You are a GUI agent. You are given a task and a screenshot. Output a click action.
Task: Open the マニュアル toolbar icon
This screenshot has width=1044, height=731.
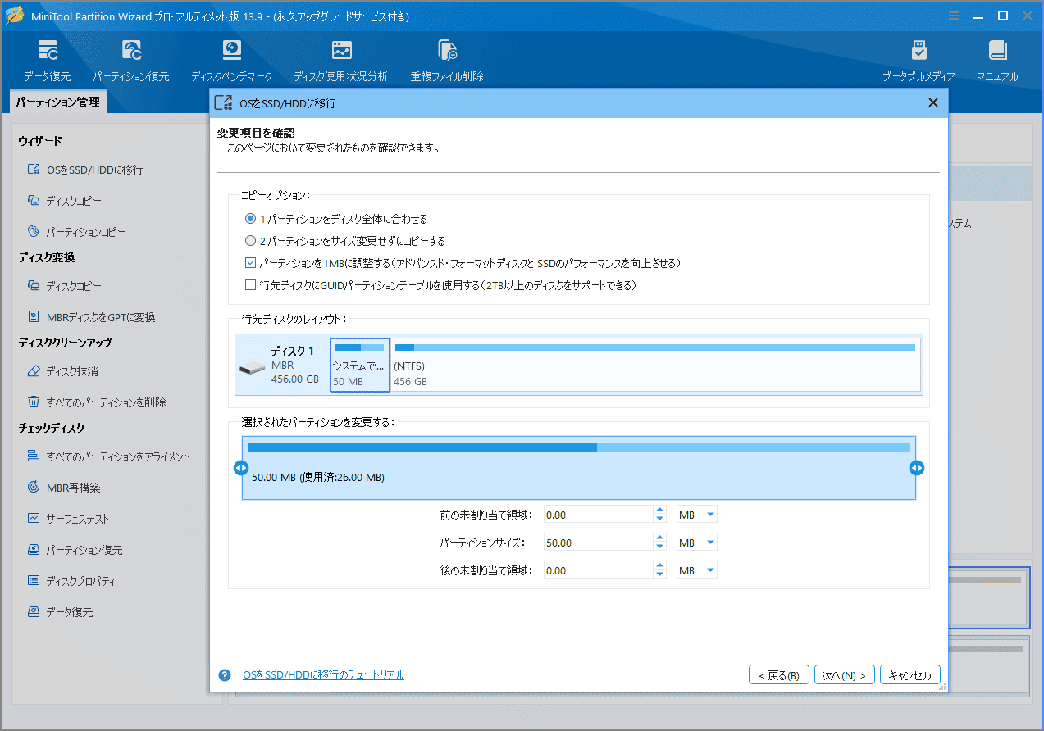click(x=997, y=61)
